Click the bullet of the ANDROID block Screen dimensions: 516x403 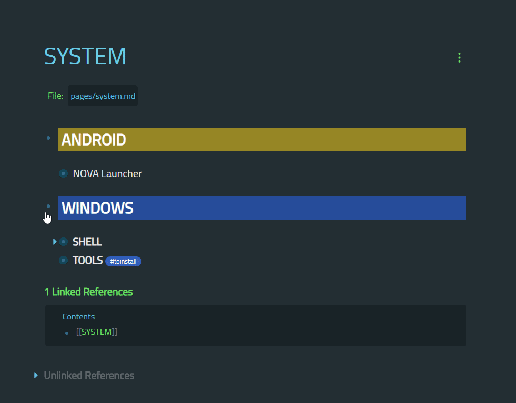pyautogui.click(x=48, y=138)
